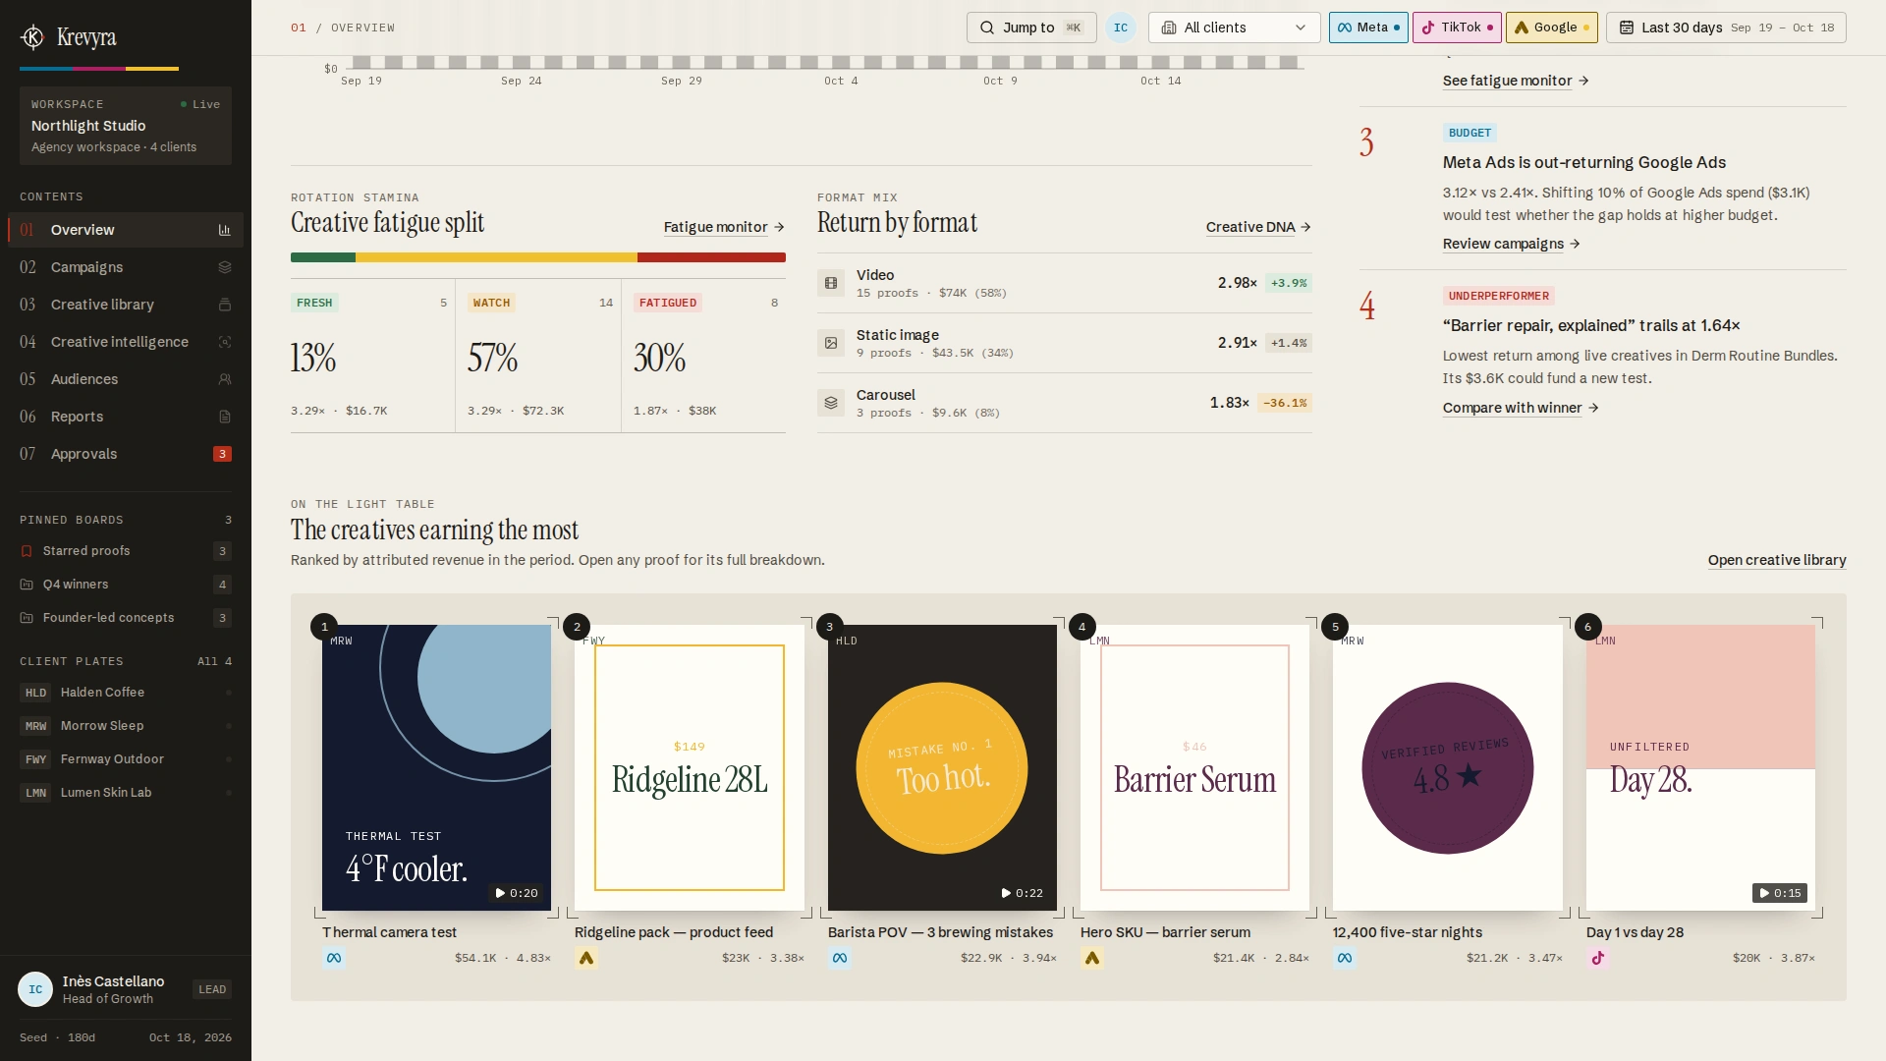
Task: Open Inès Castellano user menu
Action: pos(126,989)
